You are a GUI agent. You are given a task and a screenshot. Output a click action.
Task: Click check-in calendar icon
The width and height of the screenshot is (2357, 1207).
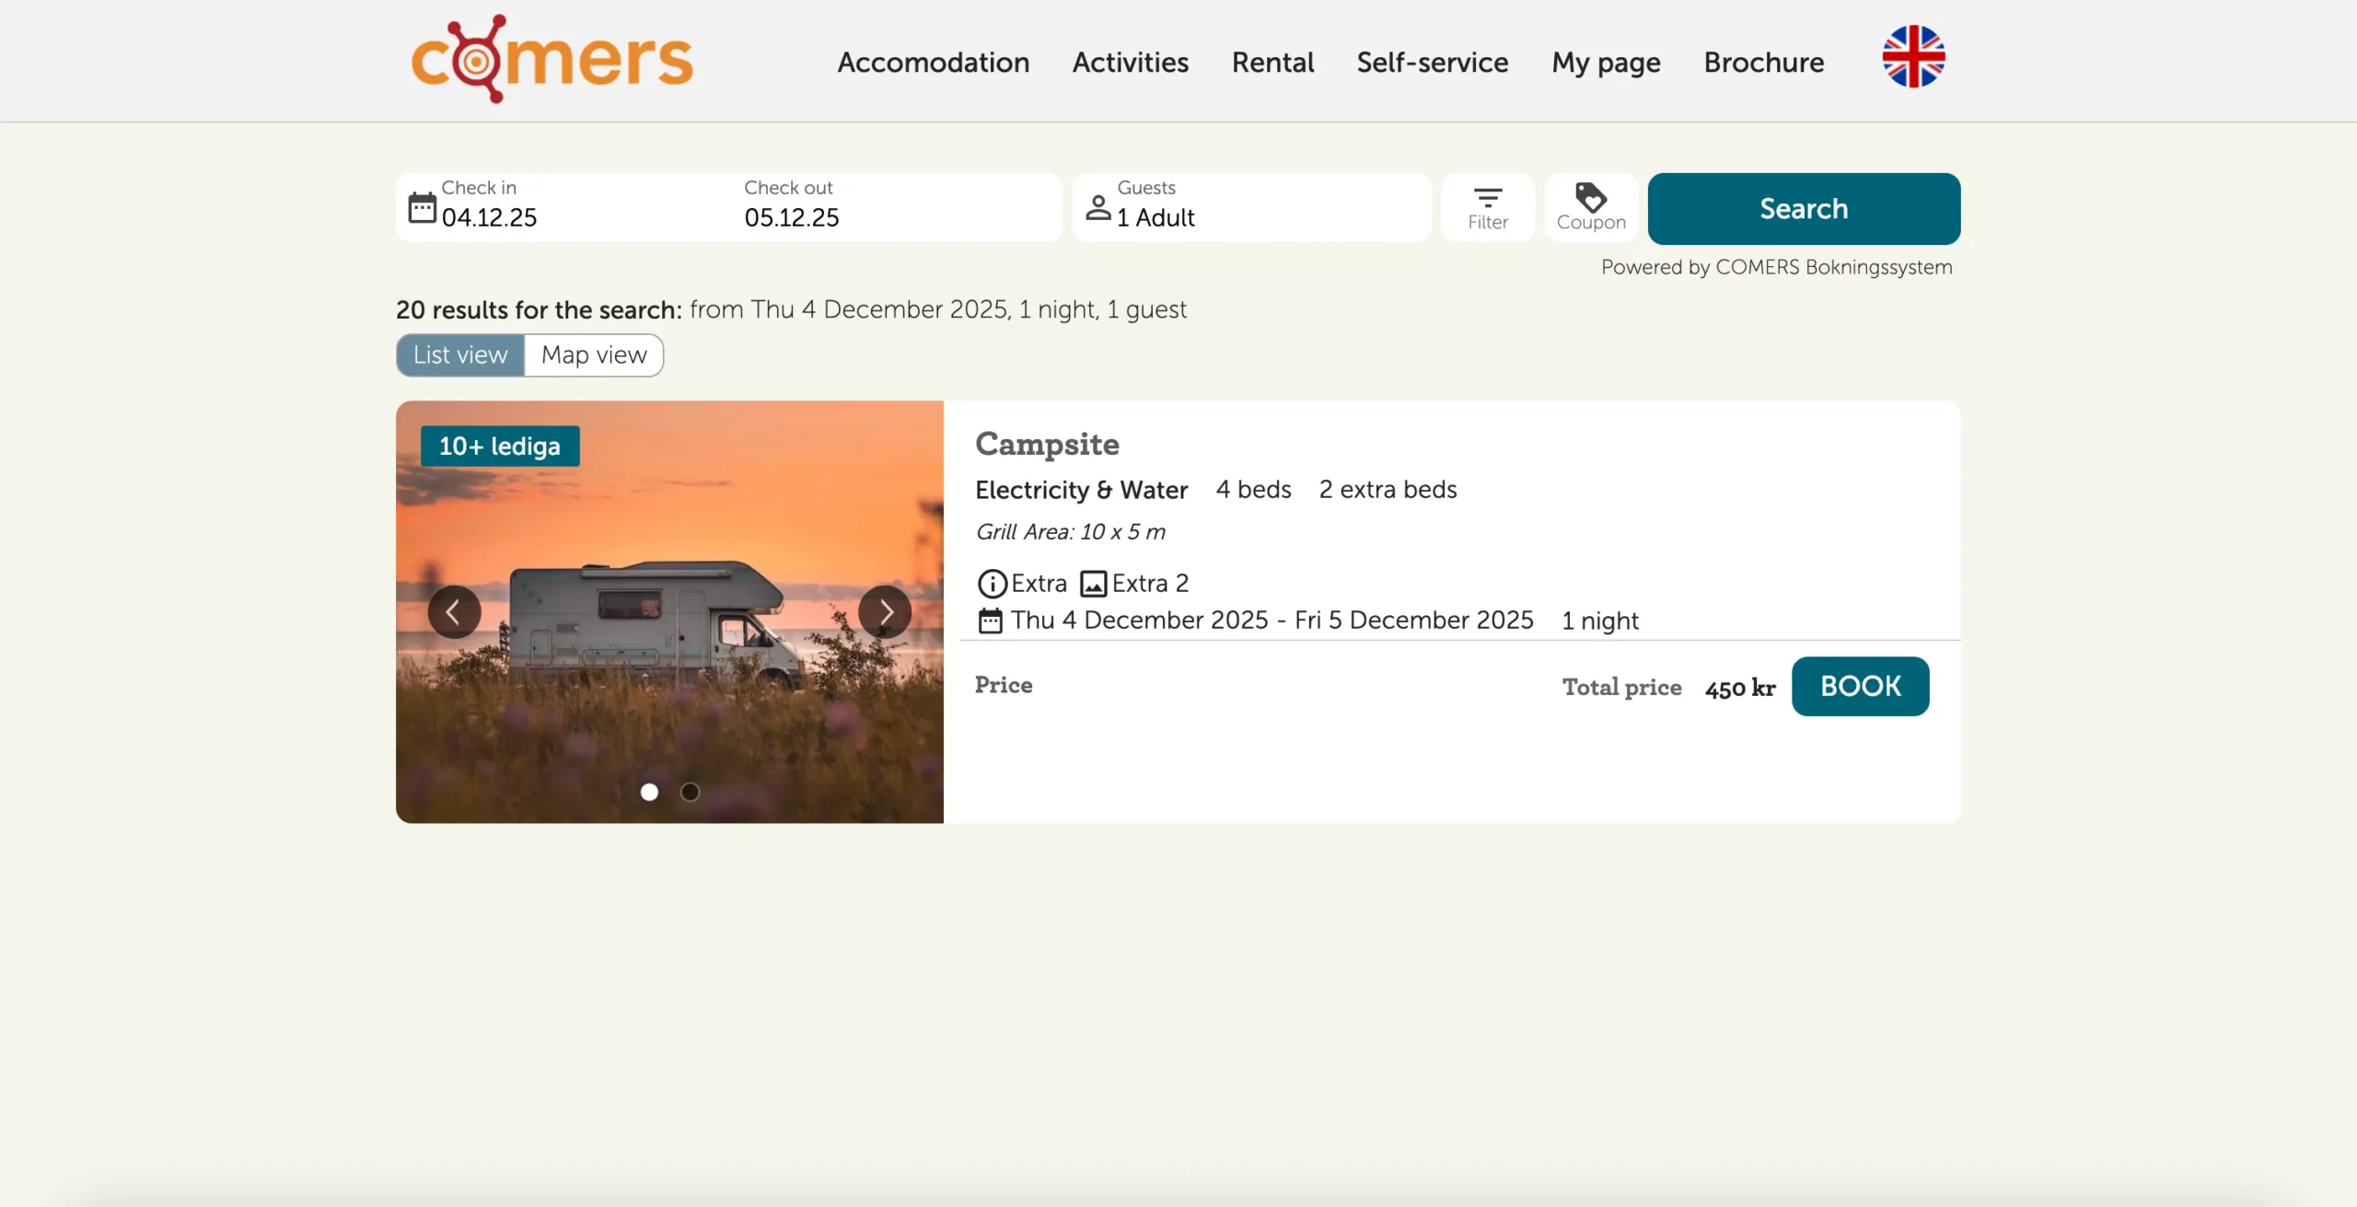pyautogui.click(x=422, y=207)
